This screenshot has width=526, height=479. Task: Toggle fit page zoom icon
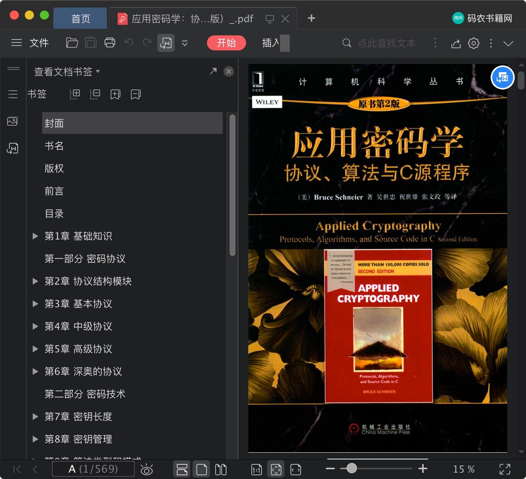[x=276, y=469]
